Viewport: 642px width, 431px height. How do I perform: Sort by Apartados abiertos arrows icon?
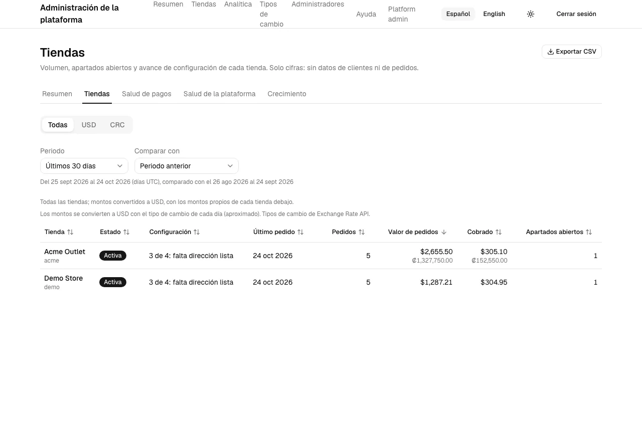tap(589, 232)
